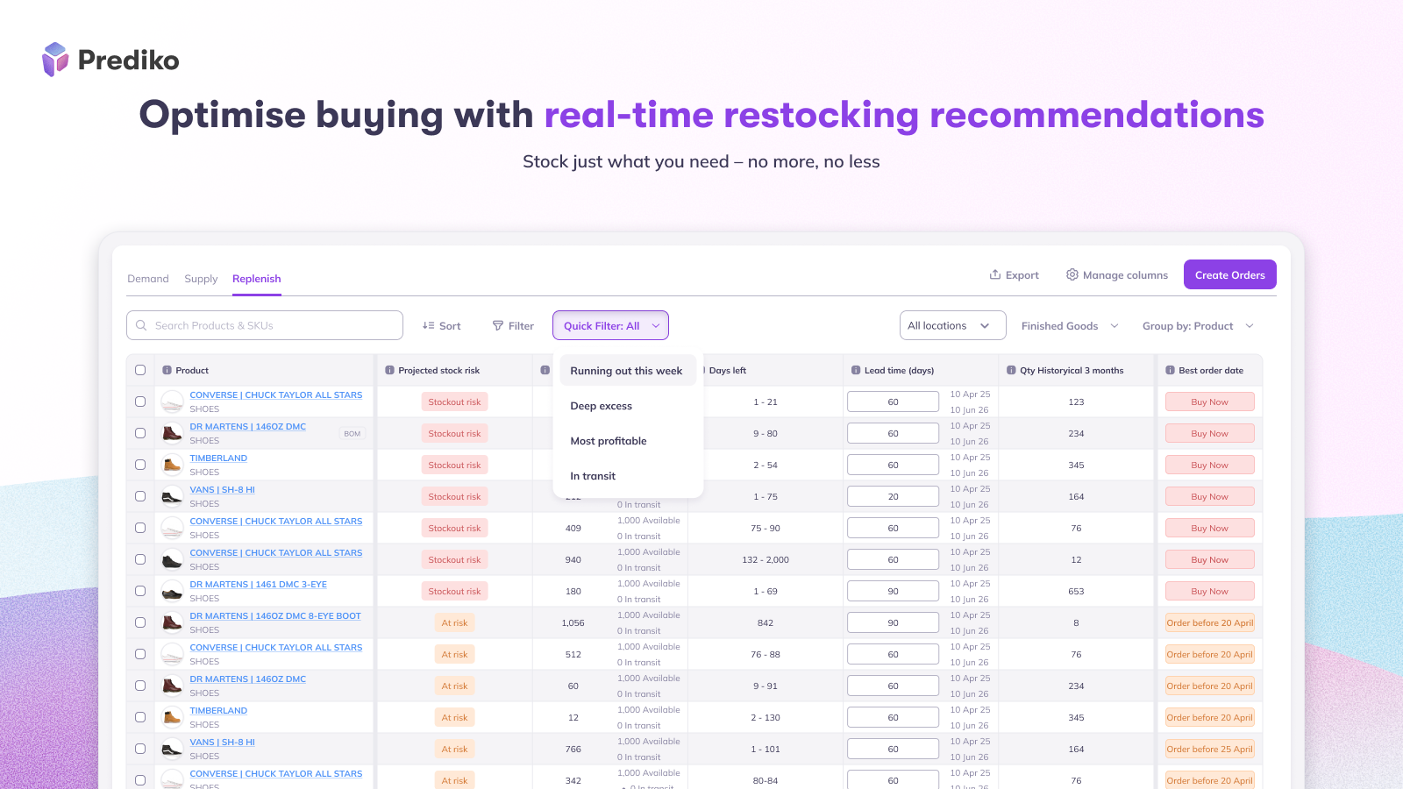1403x789 pixels.
Task: Click info icon beside Projected stock risk
Action: coord(389,370)
